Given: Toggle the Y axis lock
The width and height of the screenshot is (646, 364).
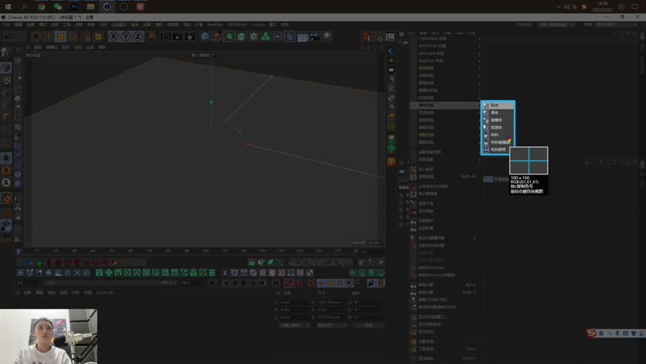Looking at the screenshot, I should click(125, 36).
